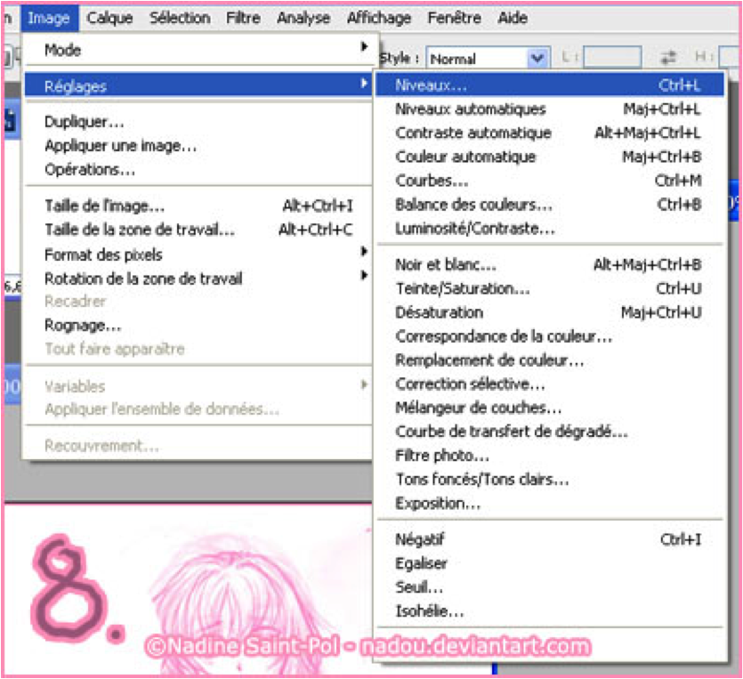Choose Désaturation from the submenu
The height and width of the screenshot is (679, 743).
click(x=440, y=312)
